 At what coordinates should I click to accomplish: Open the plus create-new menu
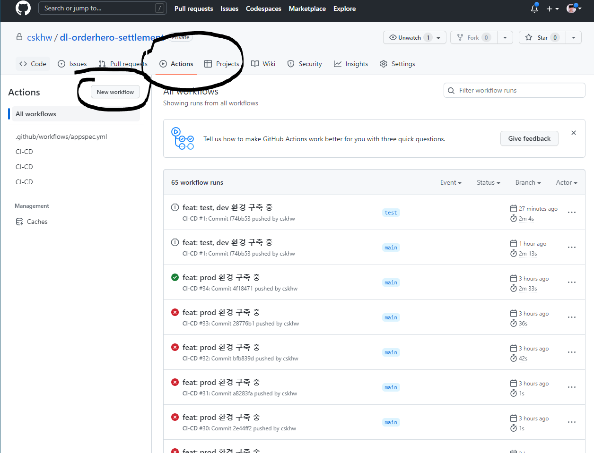[552, 9]
